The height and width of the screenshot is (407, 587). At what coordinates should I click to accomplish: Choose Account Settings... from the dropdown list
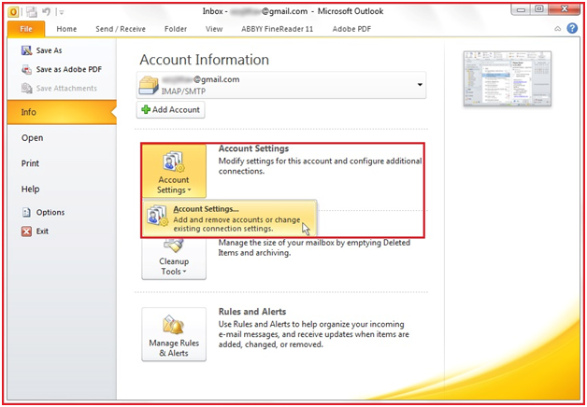pyautogui.click(x=230, y=218)
